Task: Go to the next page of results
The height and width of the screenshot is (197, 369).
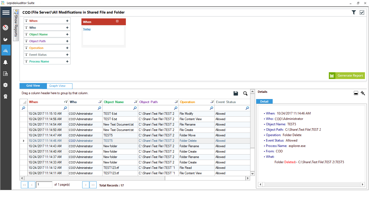Action: pos(86,185)
